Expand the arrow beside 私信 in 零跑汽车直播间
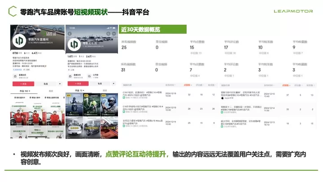323x182 pixels. pos(60,84)
